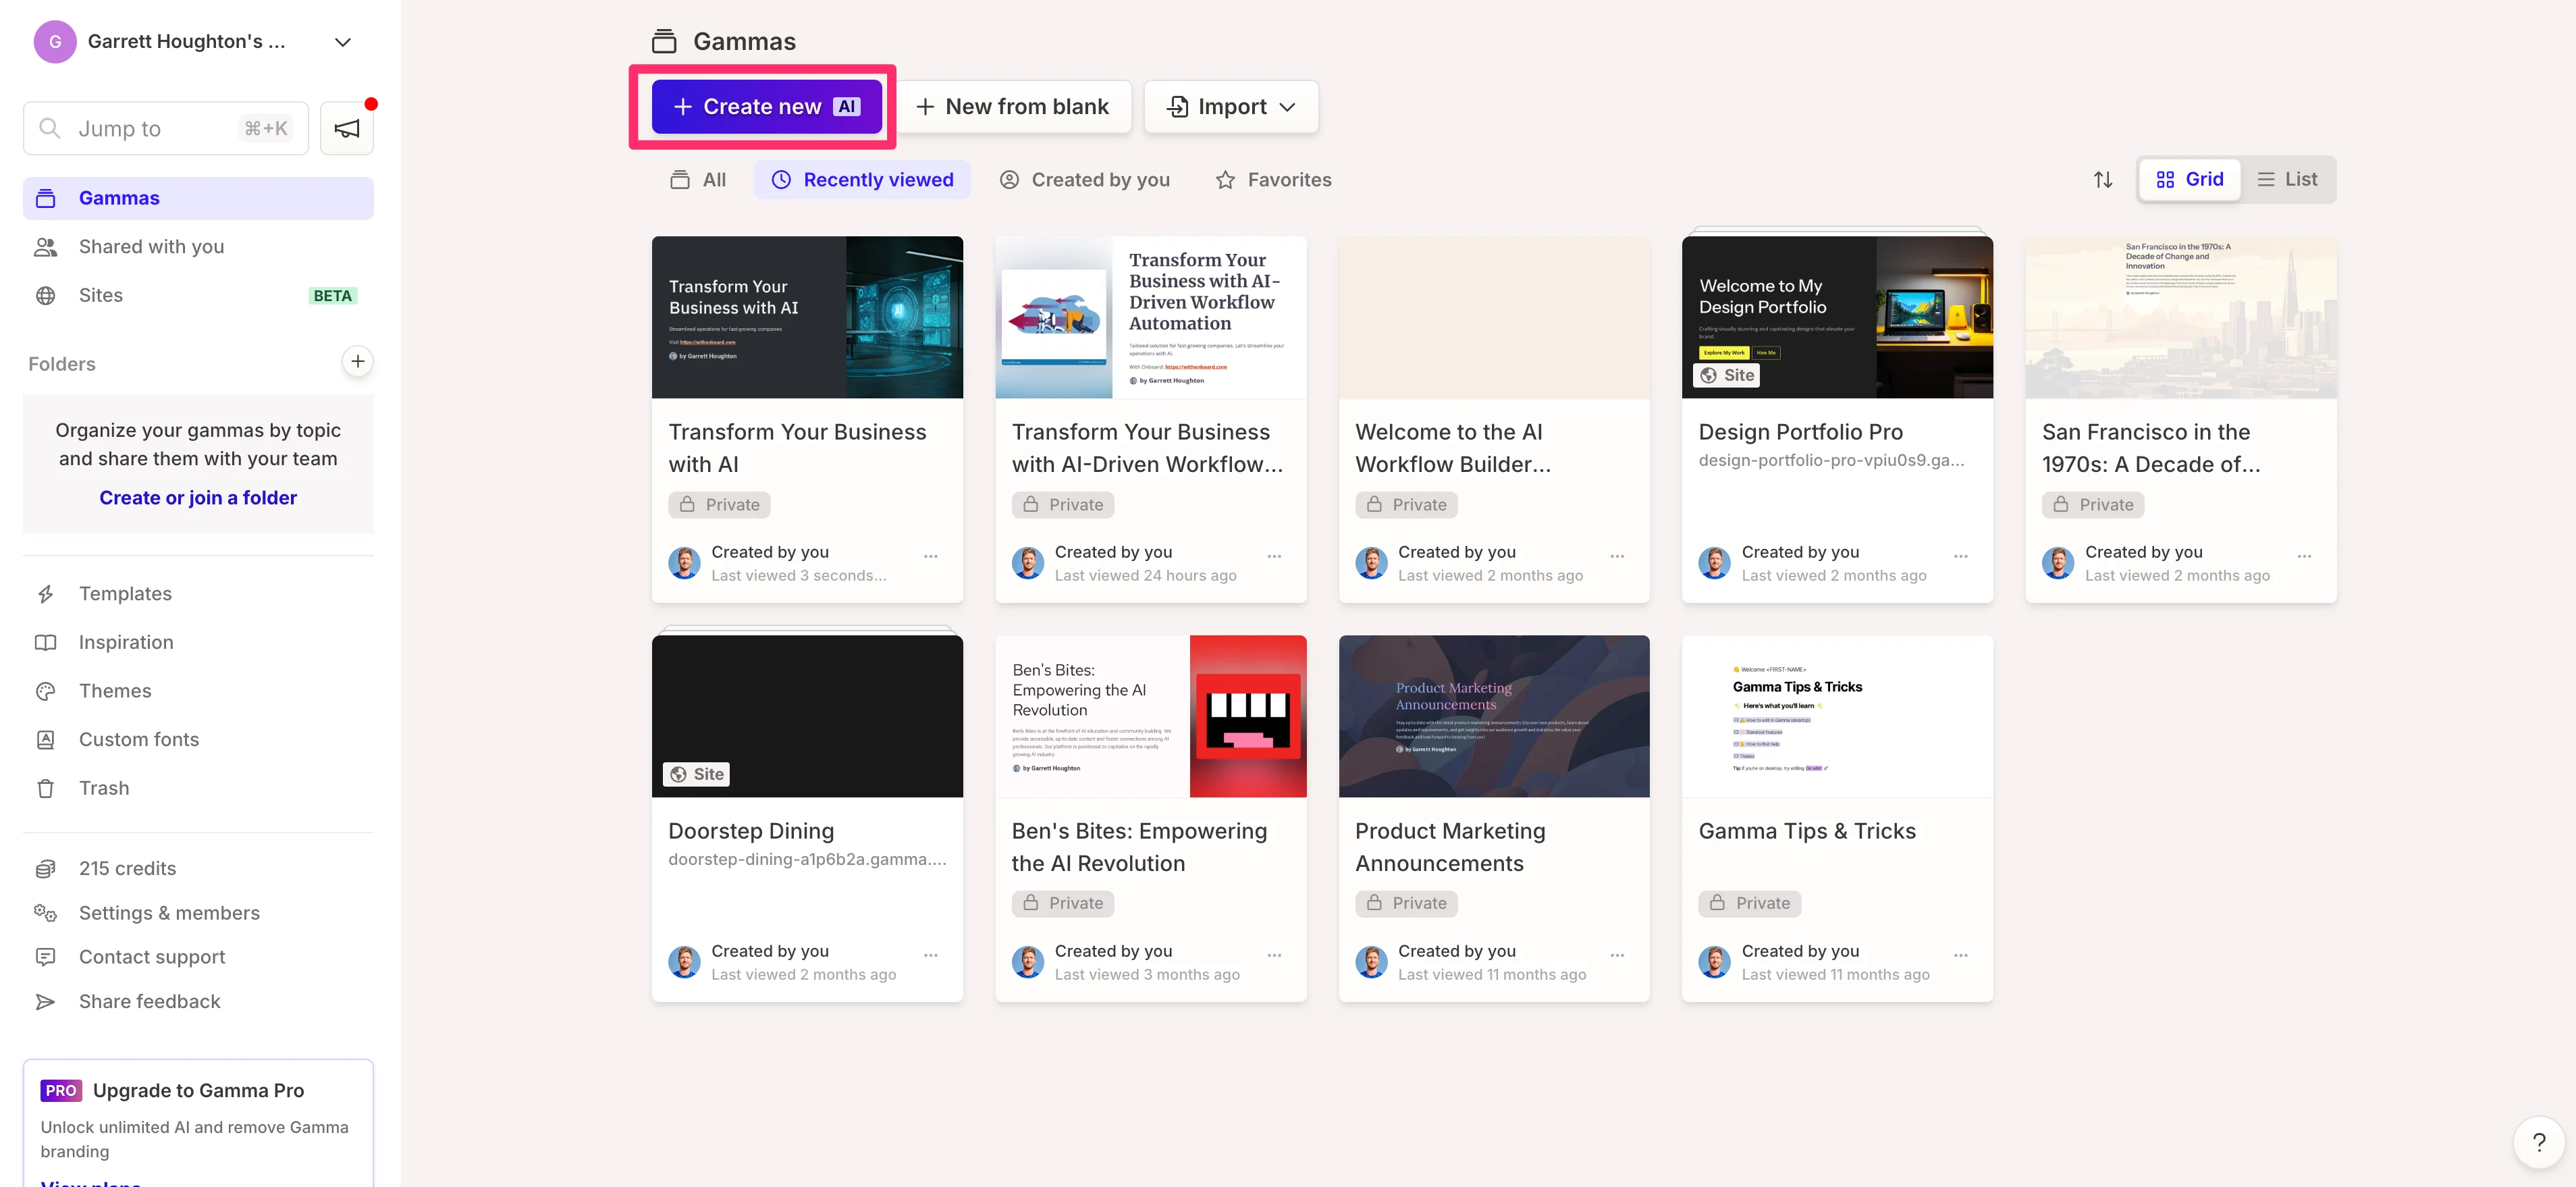Screen dimensions: 2576x1187
Task: Select Created by you tab
Action: tap(1084, 180)
